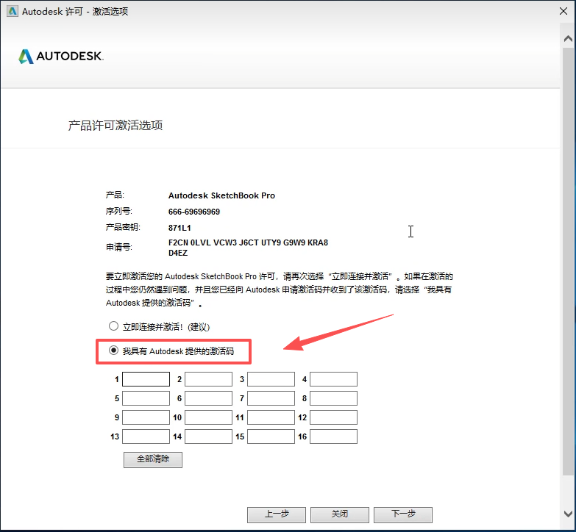Go back with the 上一步 button
Screen dimensions: 576x532
coord(277,514)
